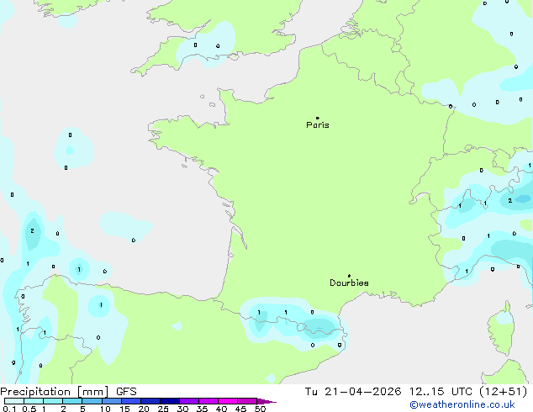Pick the 30–35 mm purple swatch
This screenshot has height=412, width=533.
click(189, 401)
